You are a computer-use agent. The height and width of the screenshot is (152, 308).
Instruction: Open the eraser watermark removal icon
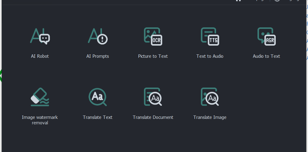pyautogui.click(x=40, y=97)
